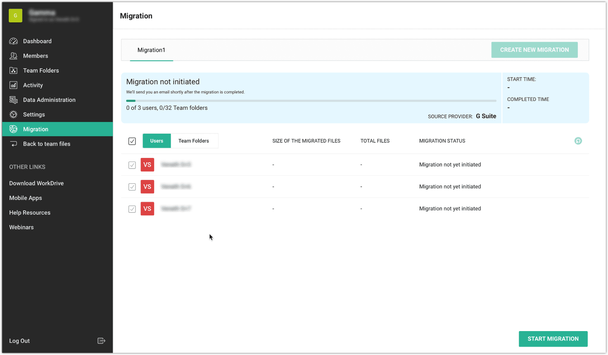Click the Dashboard gauge icon in sidebar
Image resolution: width=608 pixels, height=355 pixels.
coord(14,41)
